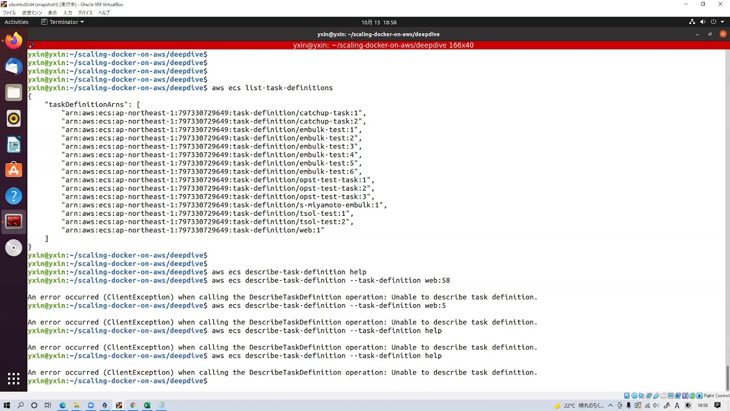Open the VirtualBox 仮想マシン menu

[x=32, y=13]
